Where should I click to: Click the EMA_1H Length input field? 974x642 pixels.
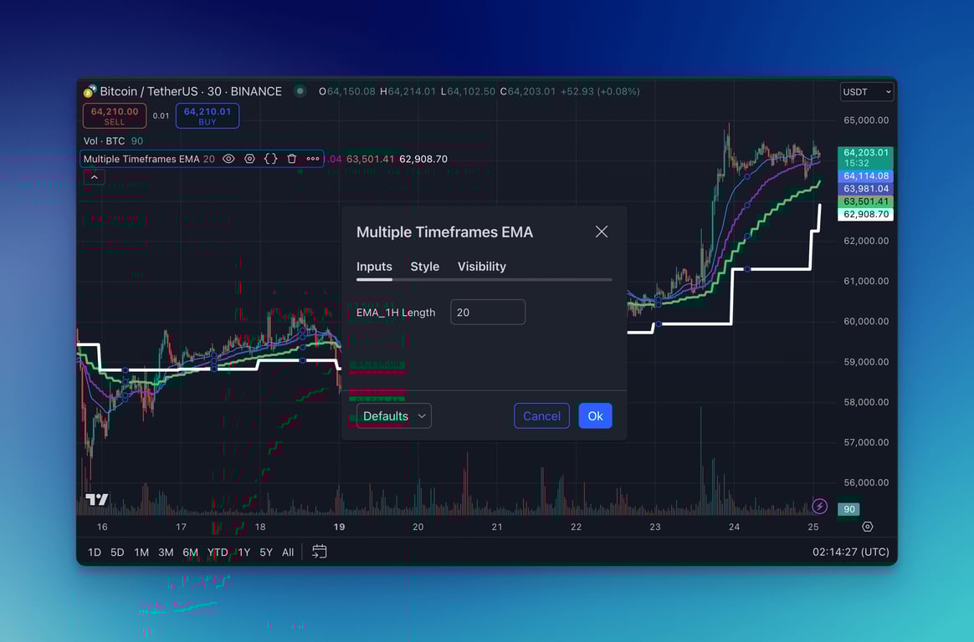(488, 312)
